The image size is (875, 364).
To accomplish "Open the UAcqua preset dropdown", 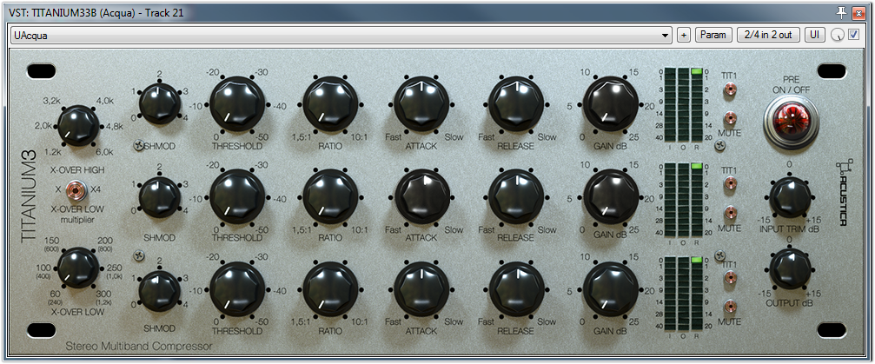I will click(x=341, y=35).
